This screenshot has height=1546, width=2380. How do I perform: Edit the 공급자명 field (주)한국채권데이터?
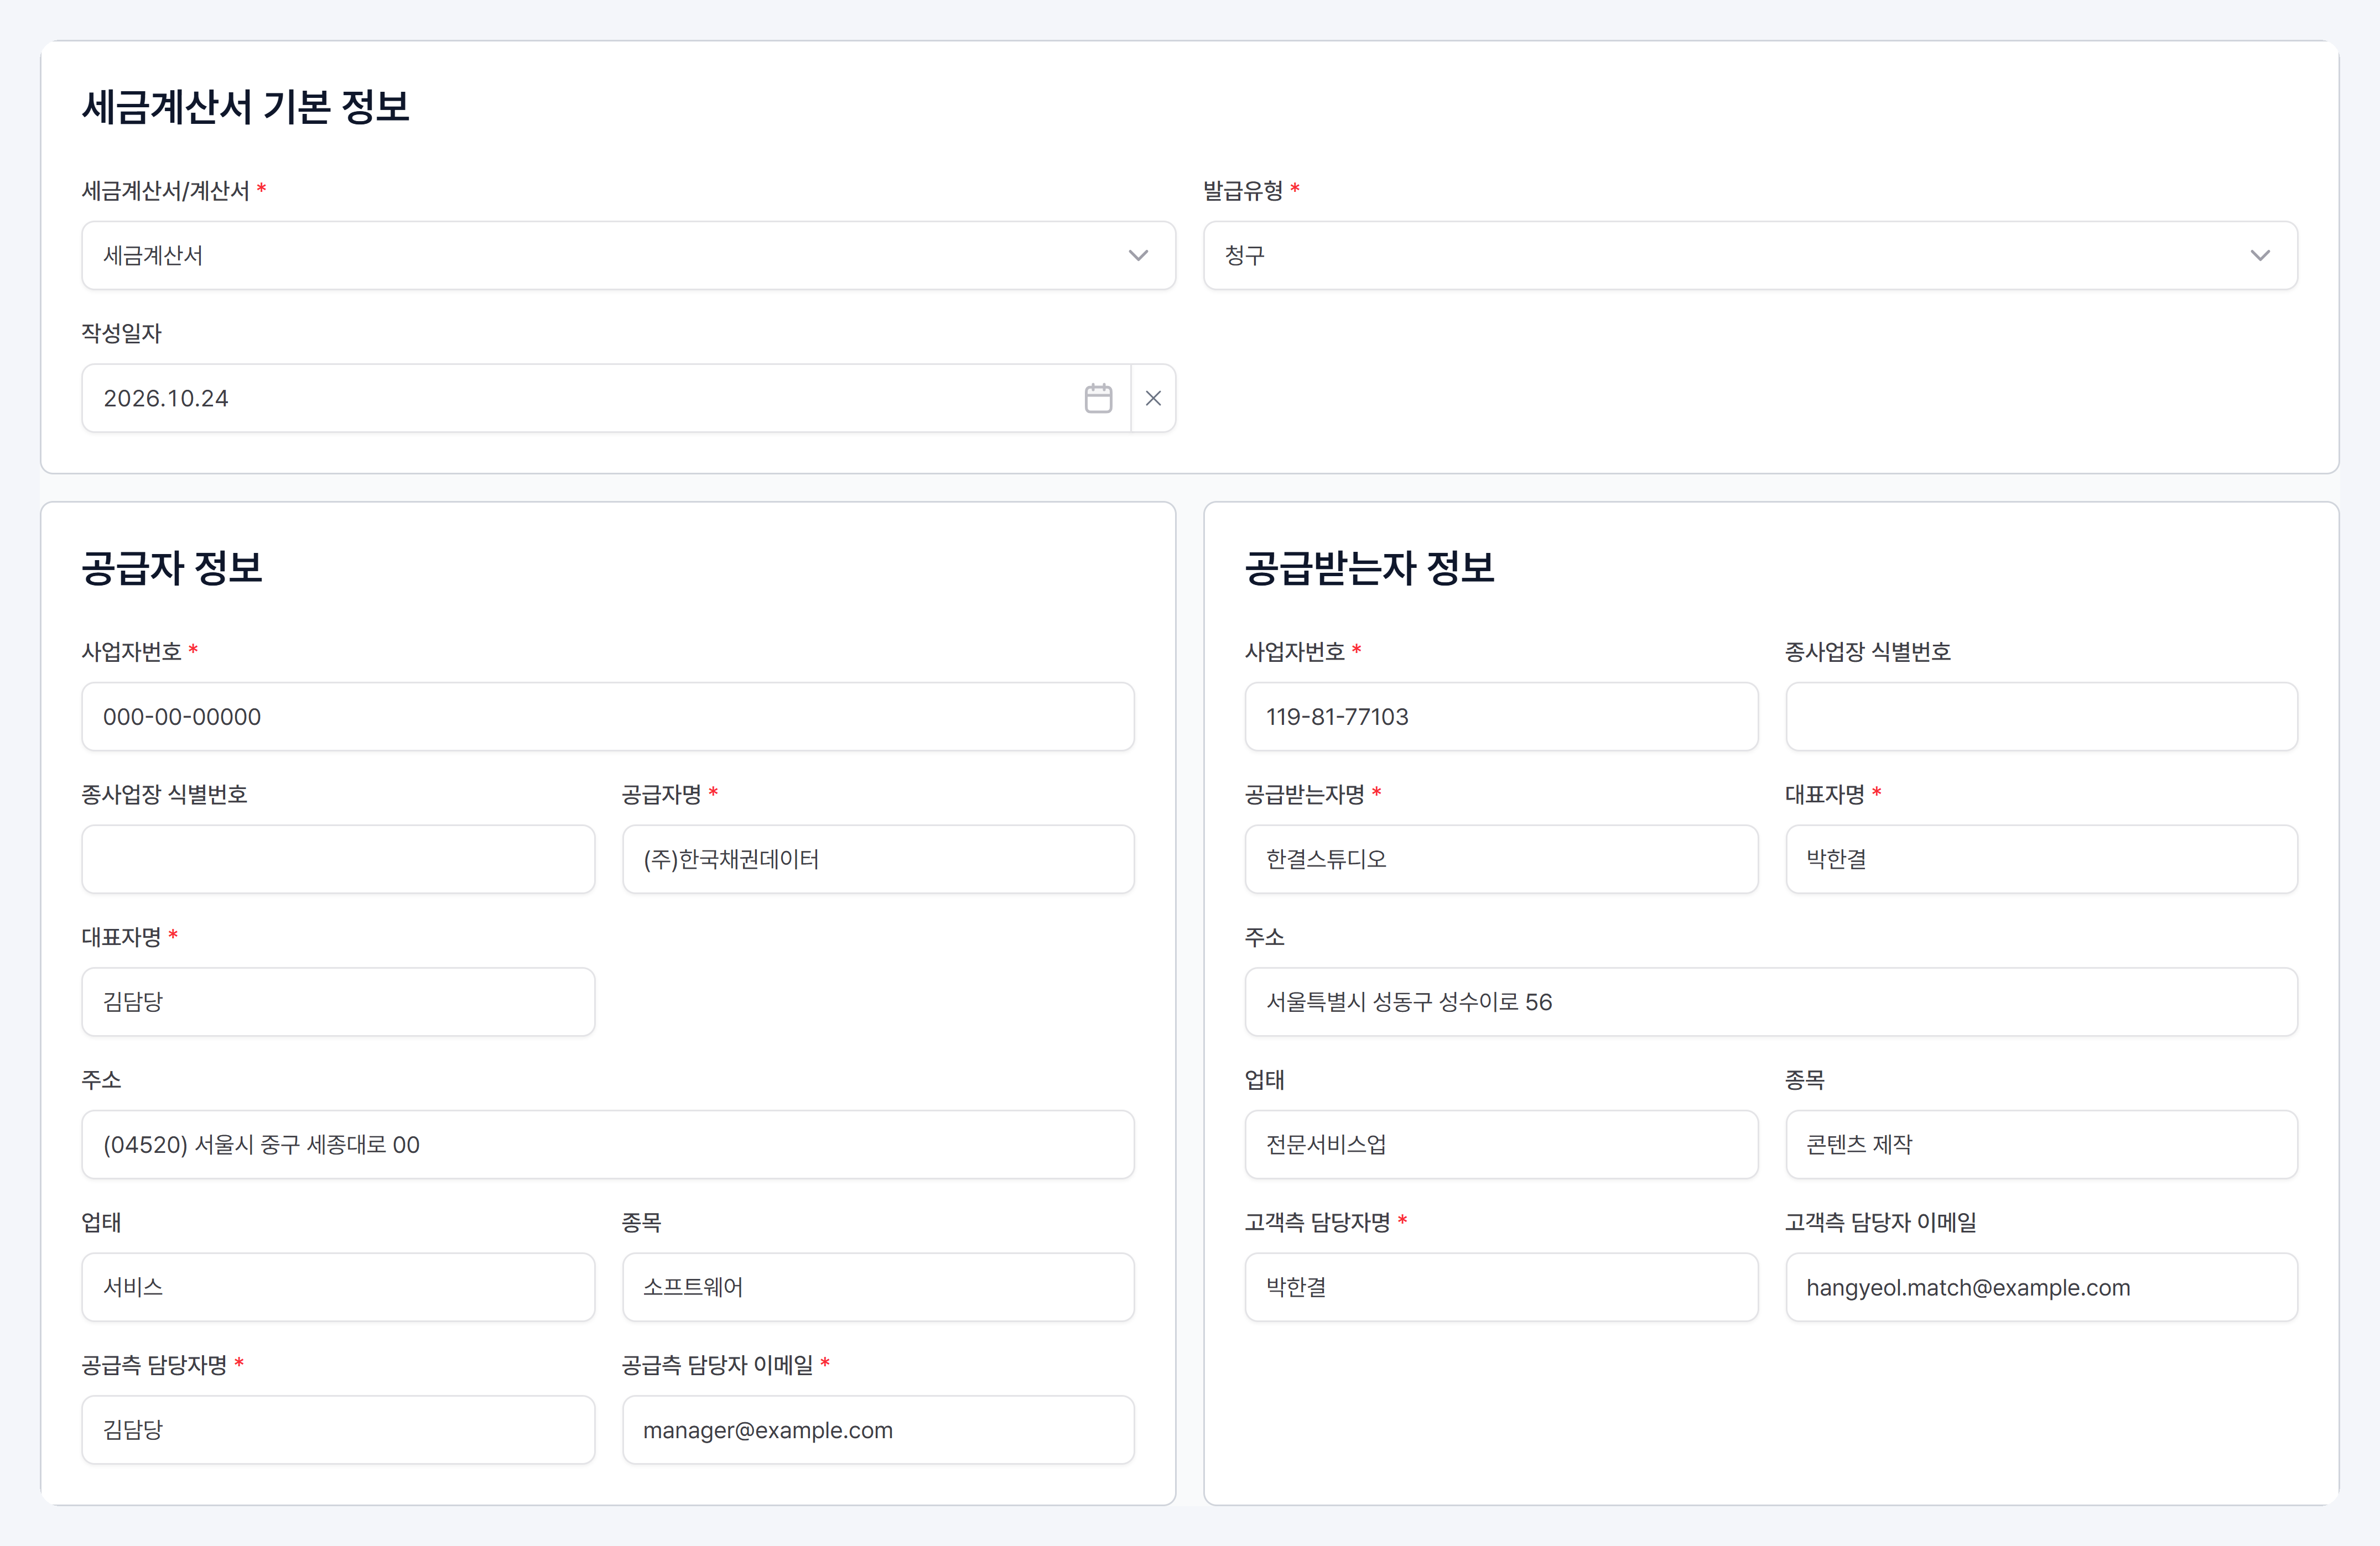[x=878, y=859]
